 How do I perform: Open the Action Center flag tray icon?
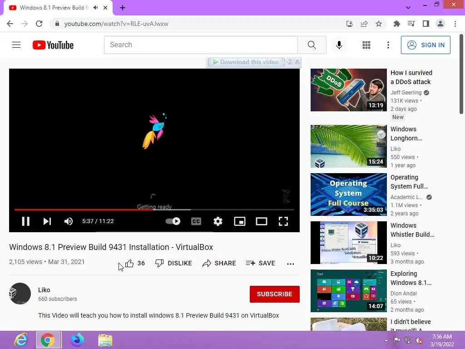pos(397,340)
